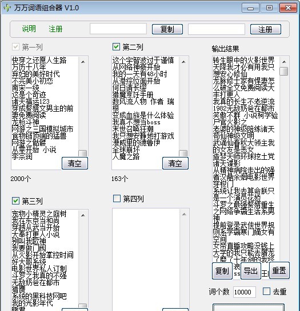This screenshot has width=300, height=311.
Task: Select line 龙枪斗神 in first column
Action: [x=26, y=122]
